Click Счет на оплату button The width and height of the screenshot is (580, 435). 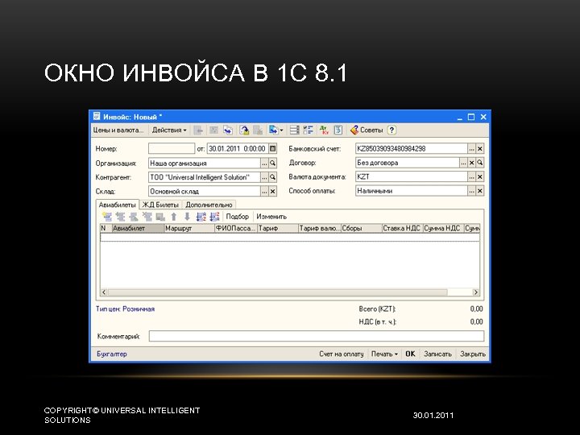click(342, 354)
